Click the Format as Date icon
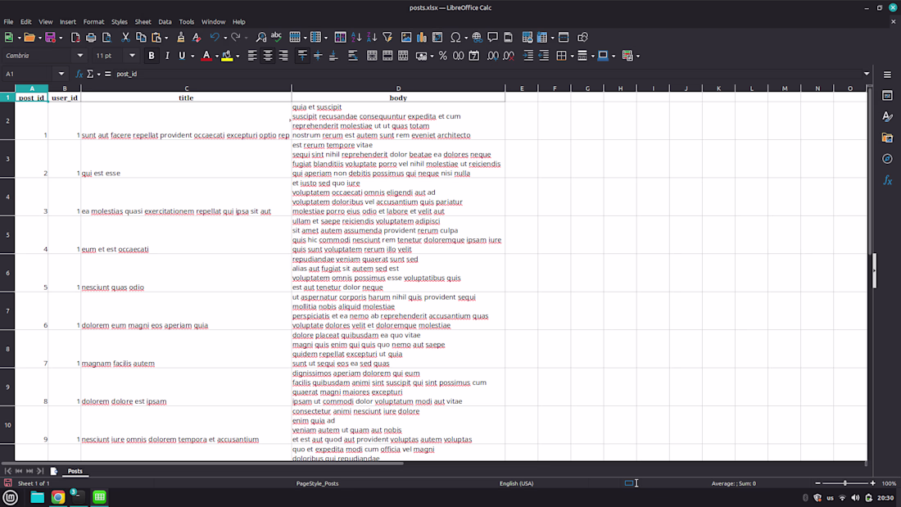This screenshot has height=507, width=901. [x=474, y=56]
